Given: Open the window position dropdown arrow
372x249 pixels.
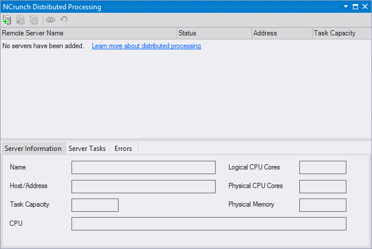Looking at the screenshot, I should pos(346,6).
